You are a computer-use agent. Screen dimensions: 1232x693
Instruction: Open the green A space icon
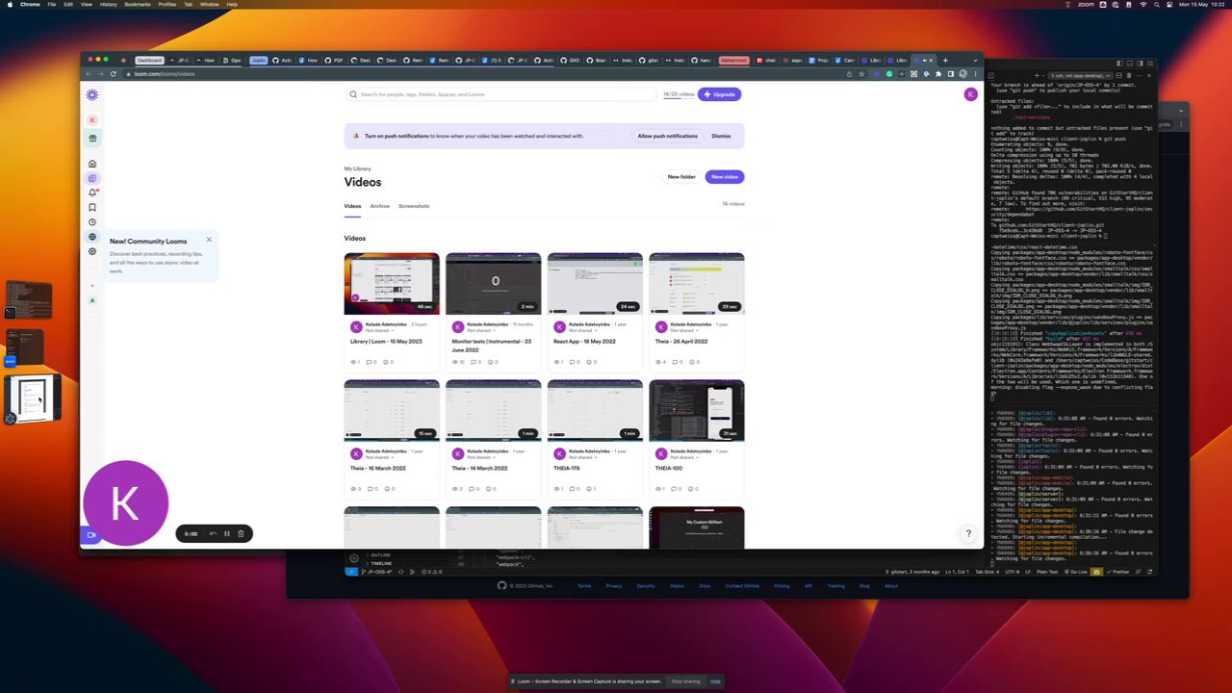pos(92,300)
